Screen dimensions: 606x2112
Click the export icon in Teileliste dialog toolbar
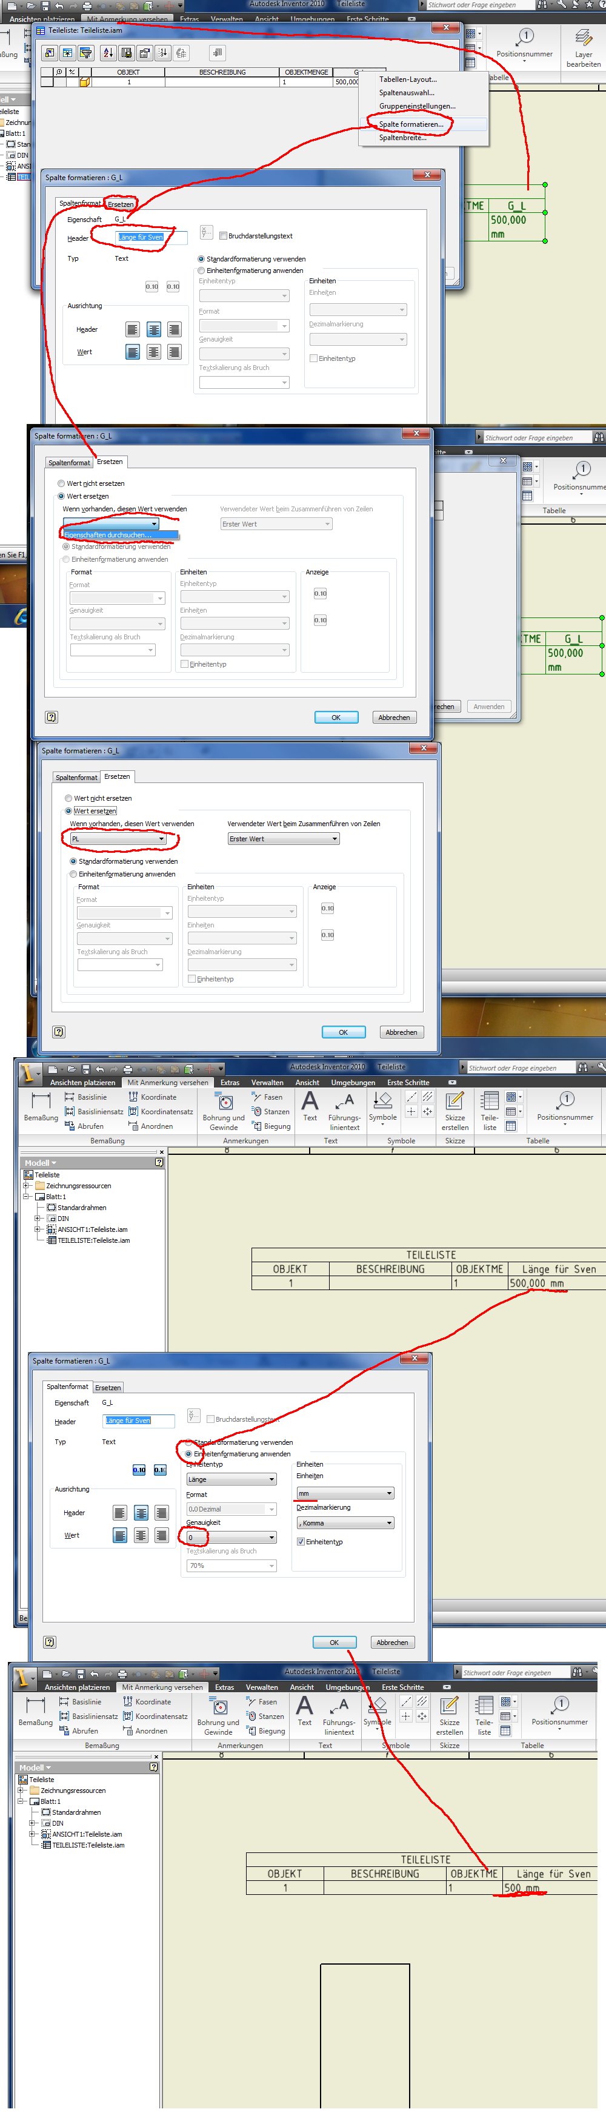[126, 53]
